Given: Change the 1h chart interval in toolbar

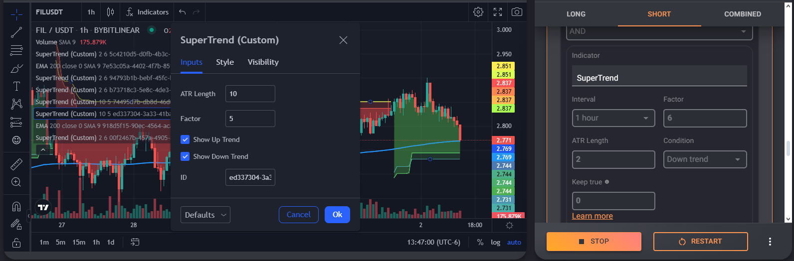Looking at the screenshot, I should 91,12.
